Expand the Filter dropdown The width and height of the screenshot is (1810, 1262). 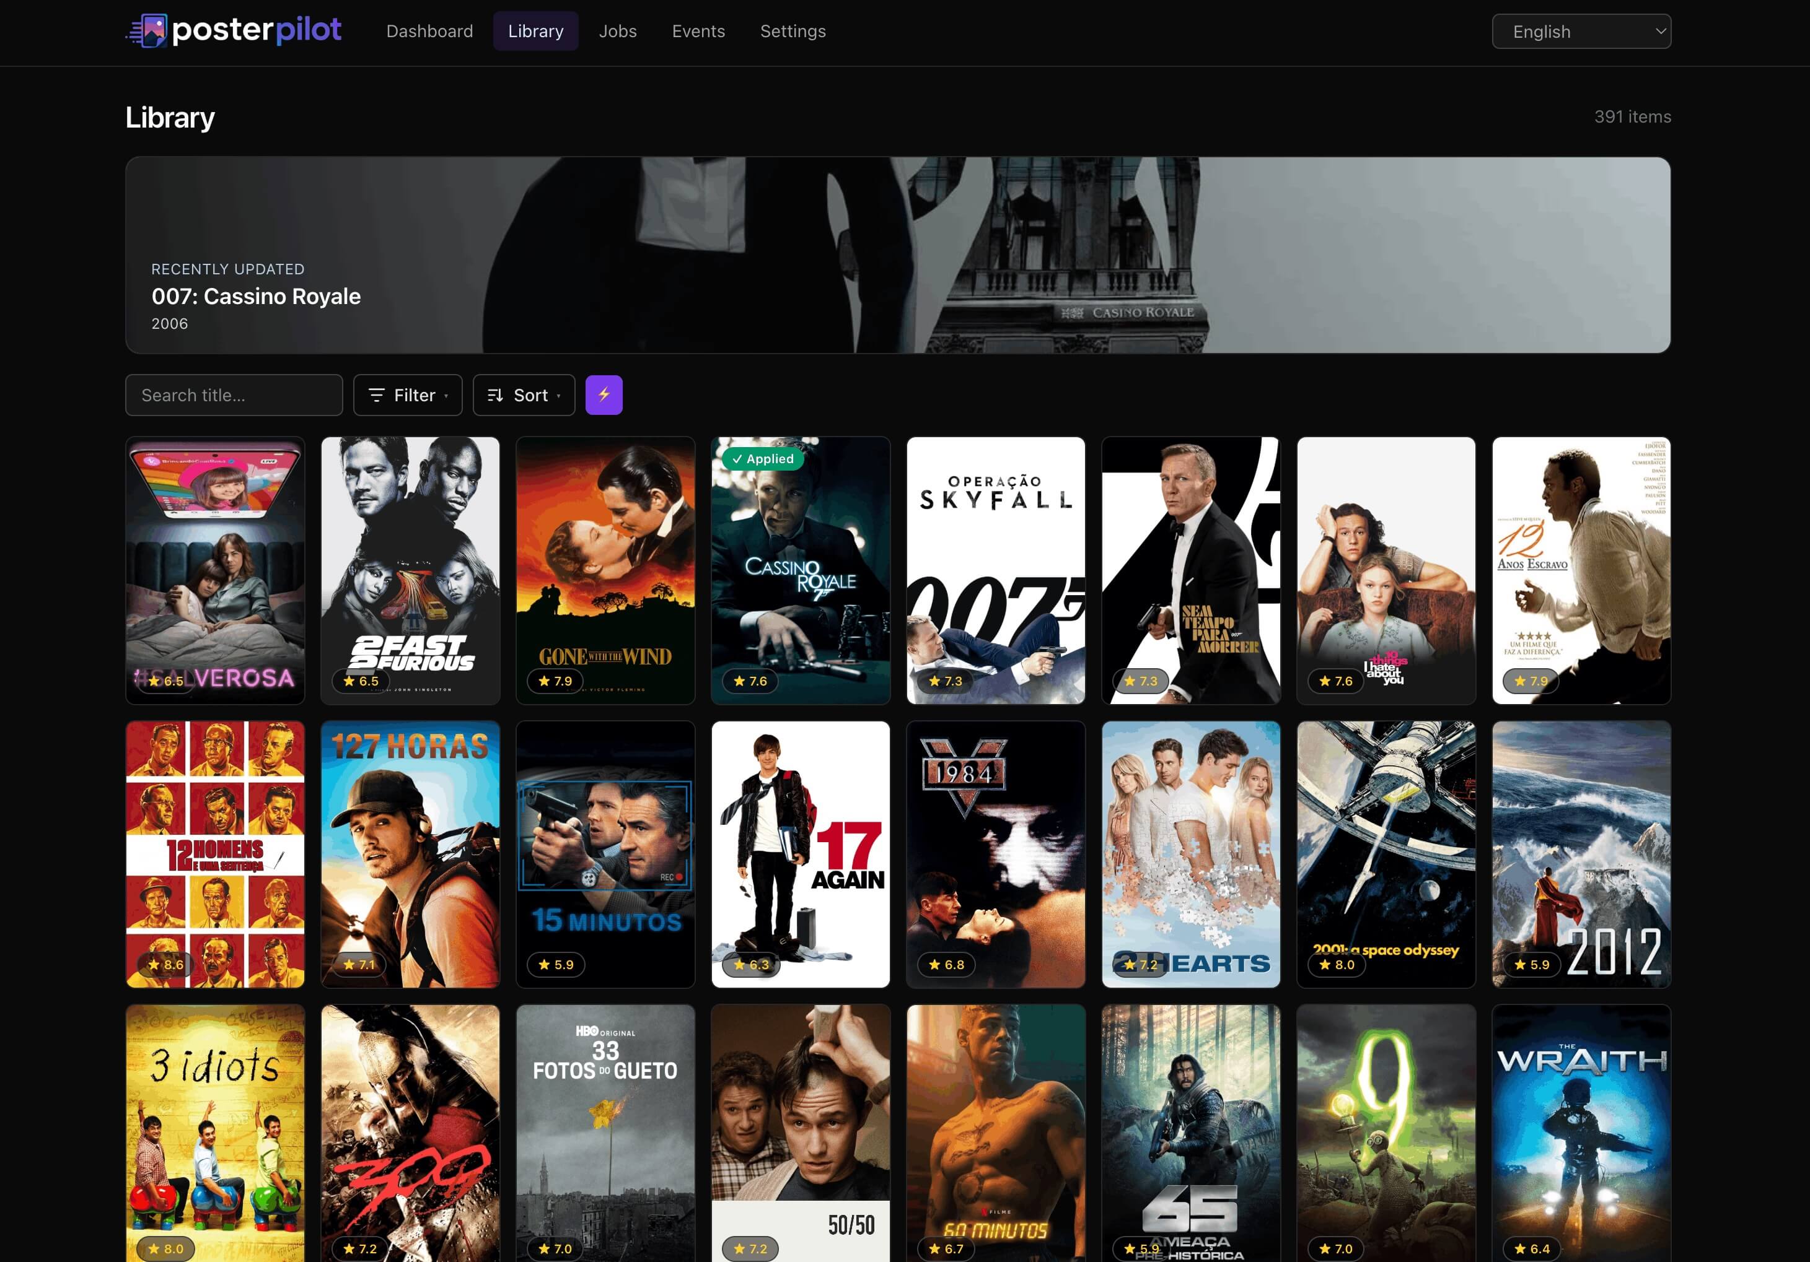pos(408,394)
